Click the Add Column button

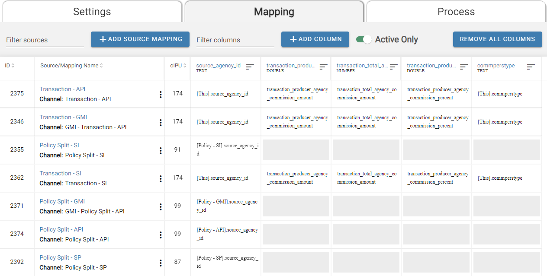pyautogui.click(x=315, y=39)
